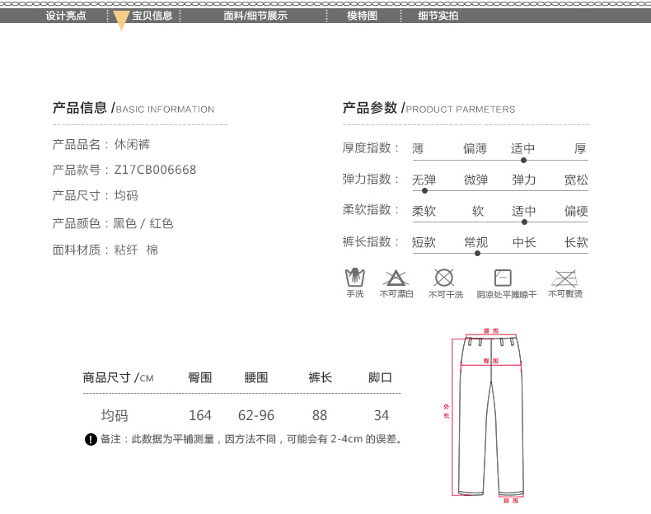Click the 偏薄 thickness label
This screenshot has height=514, width=651.
(475, 148)
